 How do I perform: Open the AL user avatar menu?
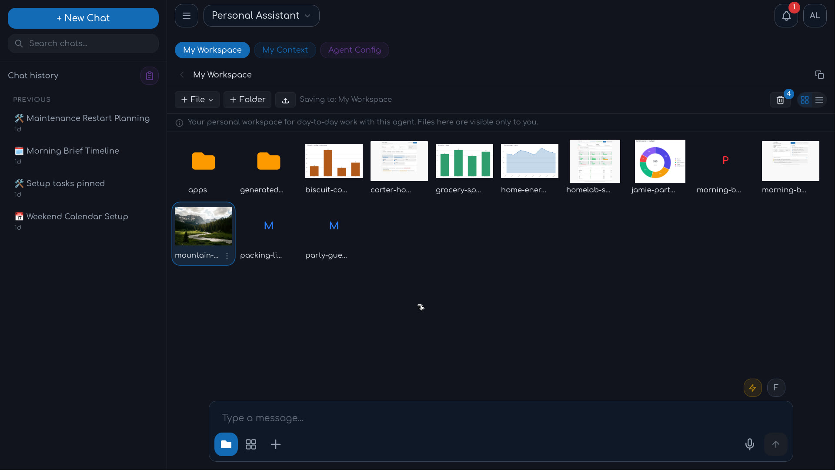tap(815, 16)
